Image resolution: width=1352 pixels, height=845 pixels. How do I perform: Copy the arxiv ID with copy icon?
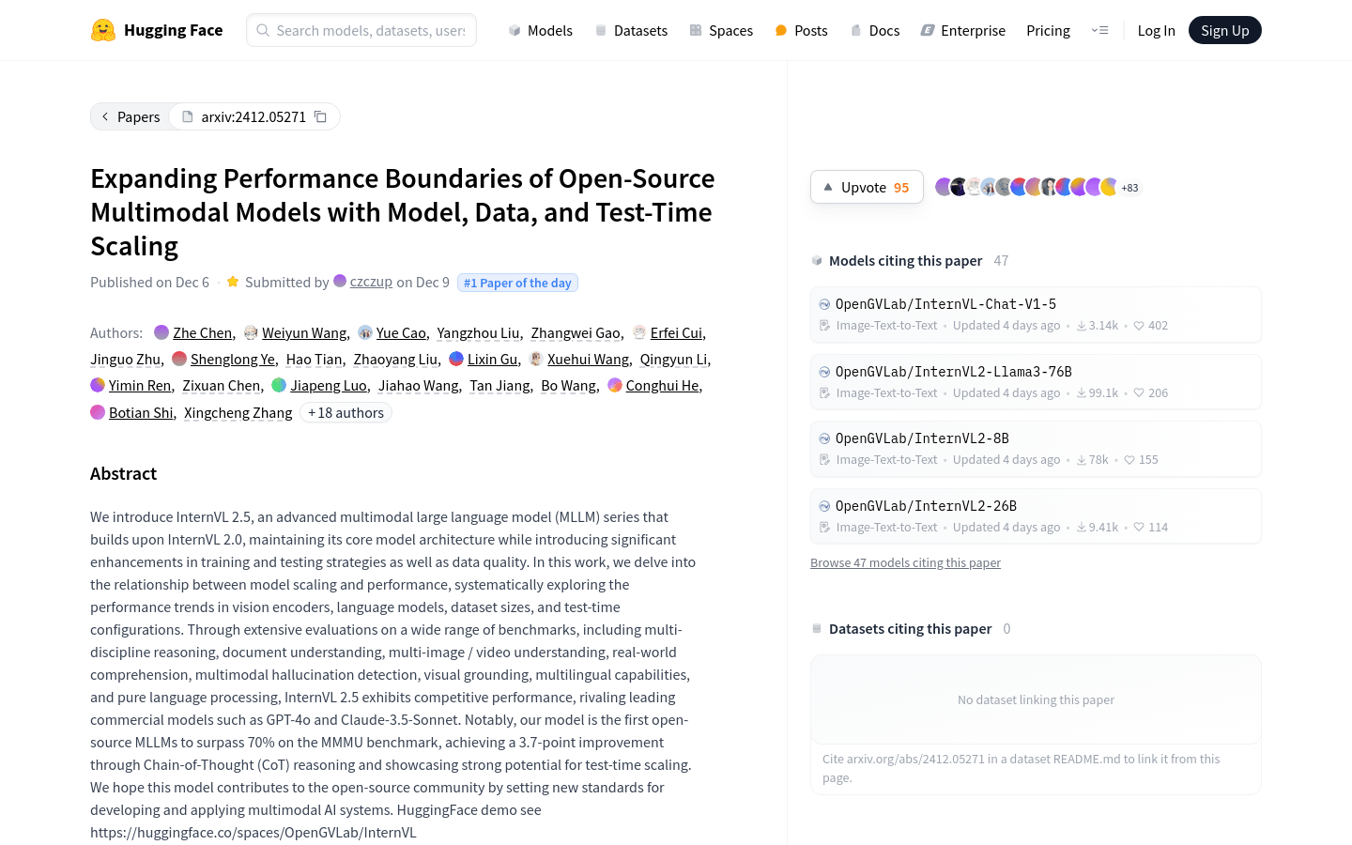tap(320, 116)
